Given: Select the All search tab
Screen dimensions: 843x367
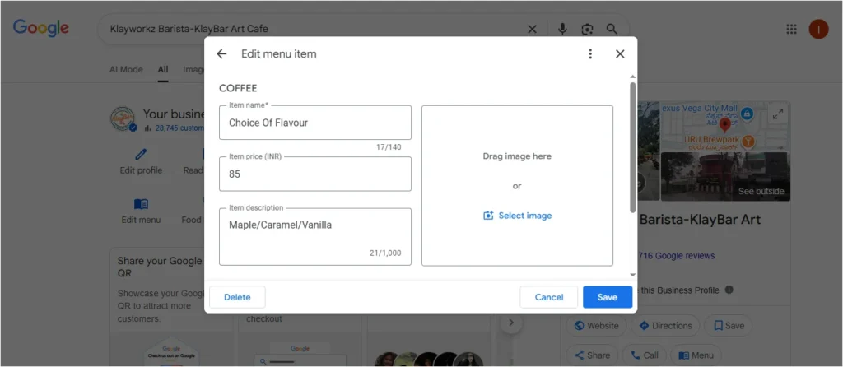Looking at the screenshot, I should point(163,70).
